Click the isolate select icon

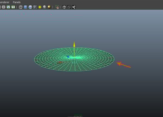(x=57, y=7)
